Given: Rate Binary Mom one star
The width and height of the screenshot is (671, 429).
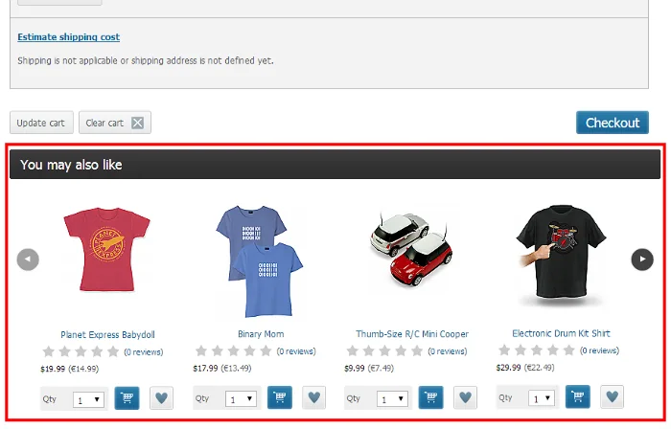Looking at the screenshot, I should coord(201,350).
